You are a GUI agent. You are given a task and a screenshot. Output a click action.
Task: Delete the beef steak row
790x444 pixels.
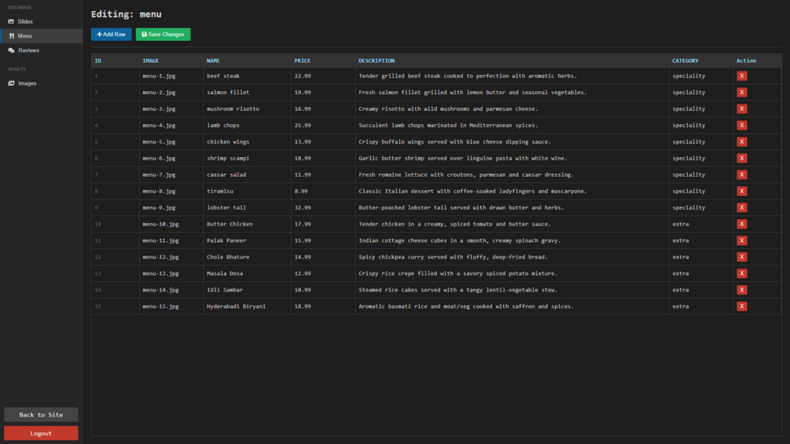(741, 76)
